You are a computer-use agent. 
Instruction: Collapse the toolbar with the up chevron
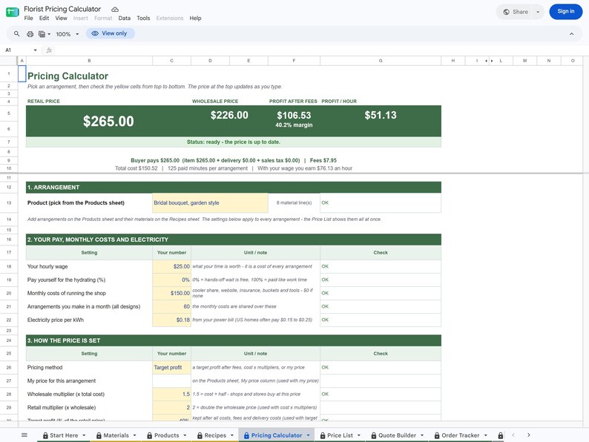click(x=571, y=34)
